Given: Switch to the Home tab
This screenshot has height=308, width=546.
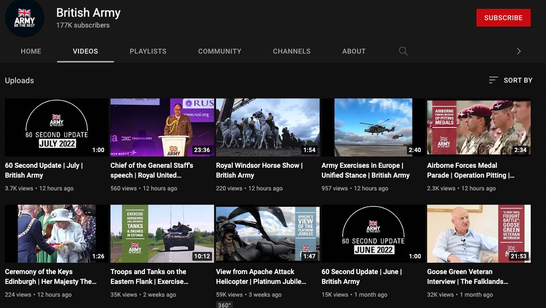Looking at the screenshot, I should click(31, 51).
